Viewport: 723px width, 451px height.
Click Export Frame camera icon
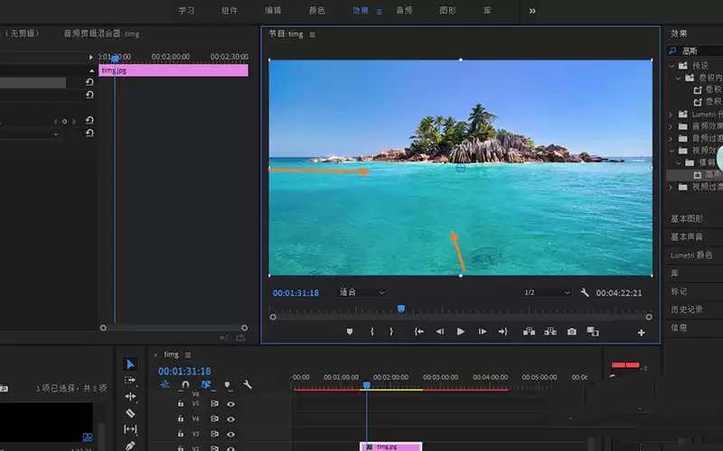click(x=572, y=332)
